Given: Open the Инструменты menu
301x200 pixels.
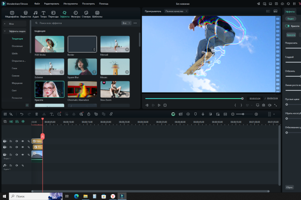Looking at the screenshot, I should [x=70, y=4].
